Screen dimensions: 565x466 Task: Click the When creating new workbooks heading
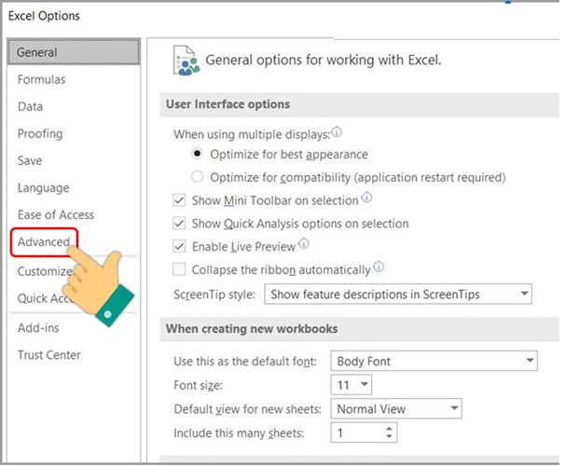click(252, 328)
